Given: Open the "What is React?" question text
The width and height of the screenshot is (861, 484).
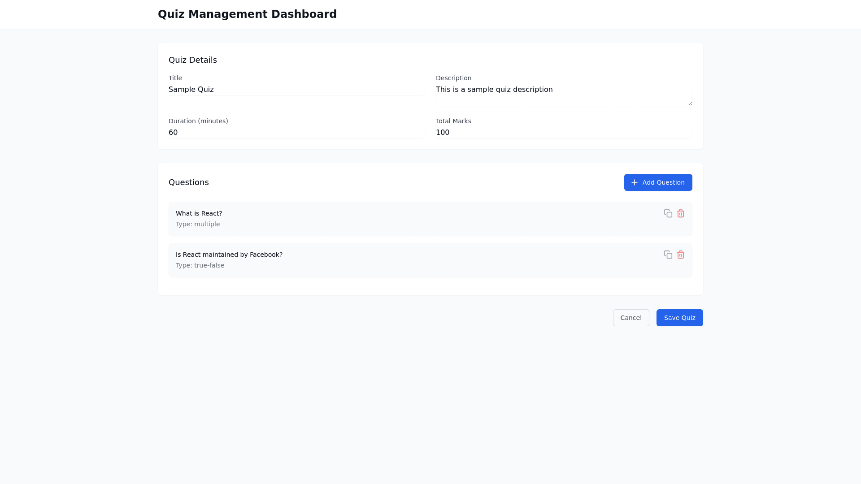Looking at the screenshot, I should (199, 213).
